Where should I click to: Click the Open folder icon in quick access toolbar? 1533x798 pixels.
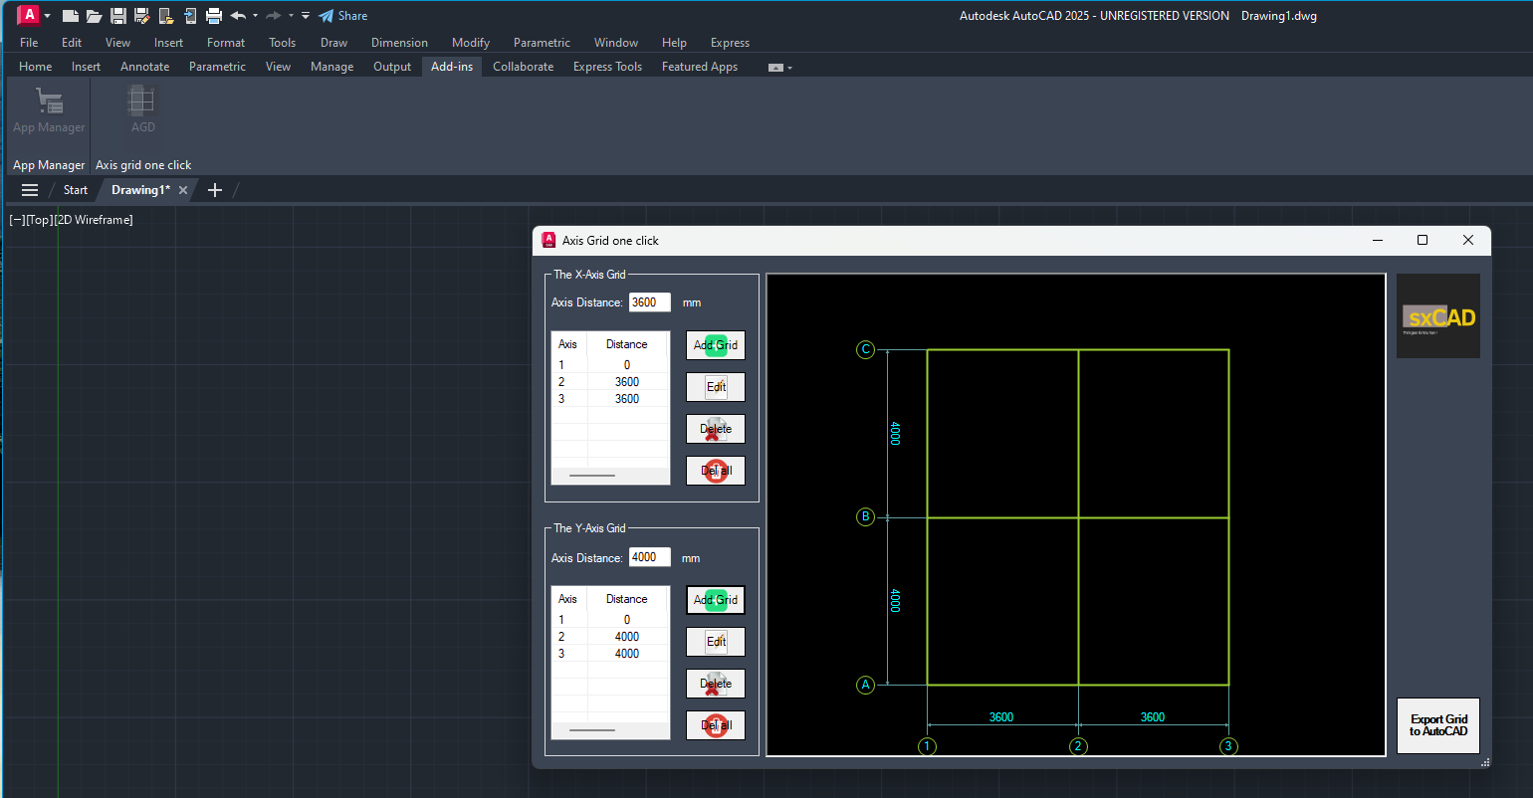94,16
